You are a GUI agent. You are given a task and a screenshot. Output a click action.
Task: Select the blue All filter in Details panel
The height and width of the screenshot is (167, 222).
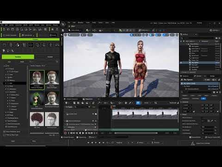203,98
